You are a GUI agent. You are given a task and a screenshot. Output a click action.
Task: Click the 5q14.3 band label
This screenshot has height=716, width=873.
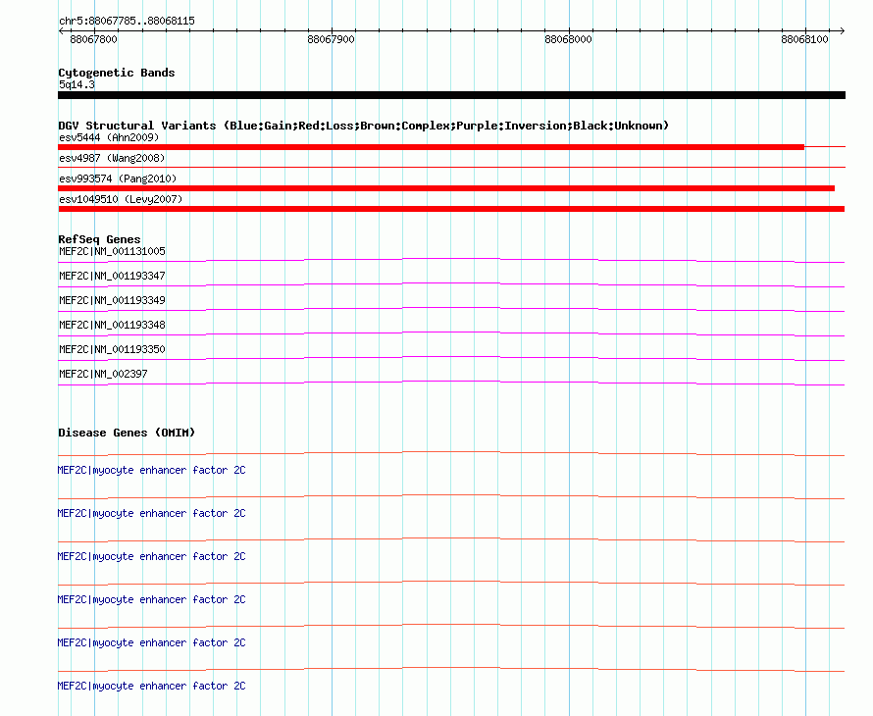tap(77, 84)
